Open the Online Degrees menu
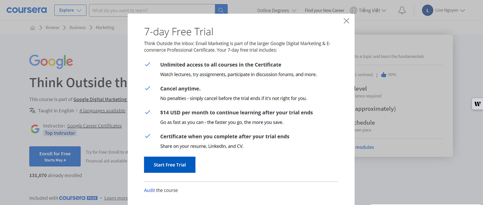Screen dimensions: 483x205 (x=277, y=10)
